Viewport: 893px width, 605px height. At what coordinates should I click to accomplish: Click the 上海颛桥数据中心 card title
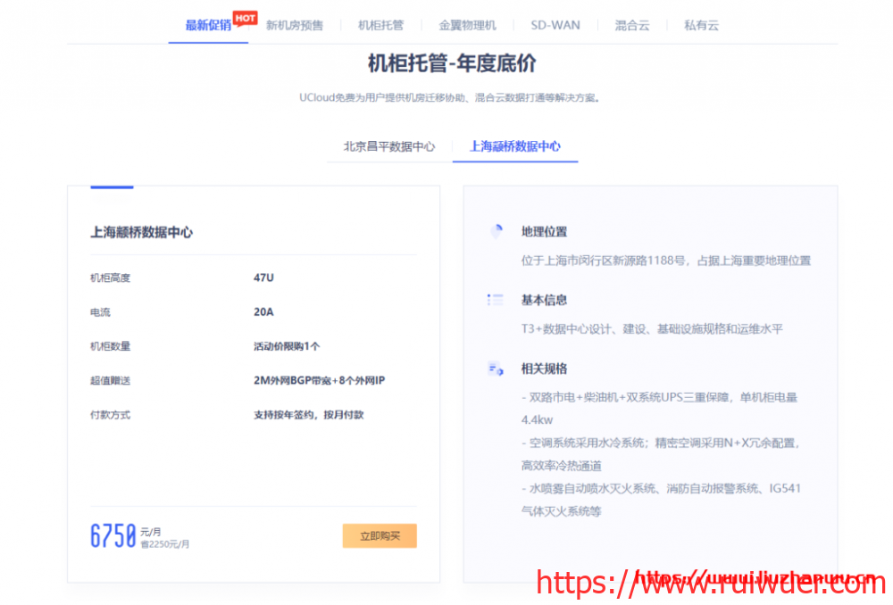(x=141, y=232)
